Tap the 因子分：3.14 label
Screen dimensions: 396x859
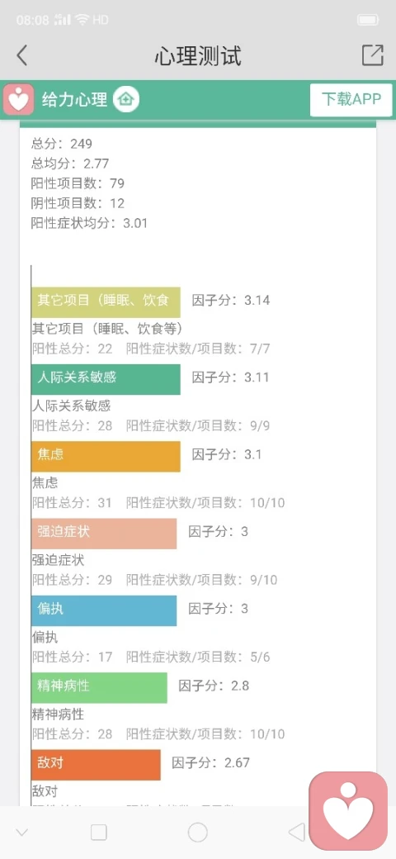[x=231, y=300]
